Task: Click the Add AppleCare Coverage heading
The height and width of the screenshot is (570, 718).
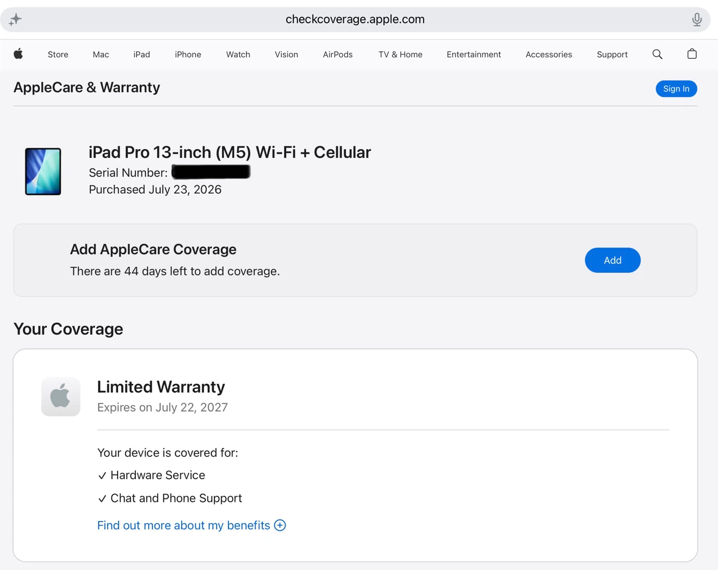Action: [153, 249]
